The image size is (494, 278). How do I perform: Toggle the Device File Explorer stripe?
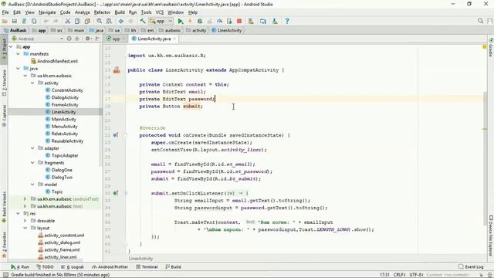[491, 236]
